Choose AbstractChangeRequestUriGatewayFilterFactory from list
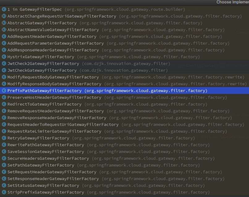This screenshot has width=249, height=197. 124,16
